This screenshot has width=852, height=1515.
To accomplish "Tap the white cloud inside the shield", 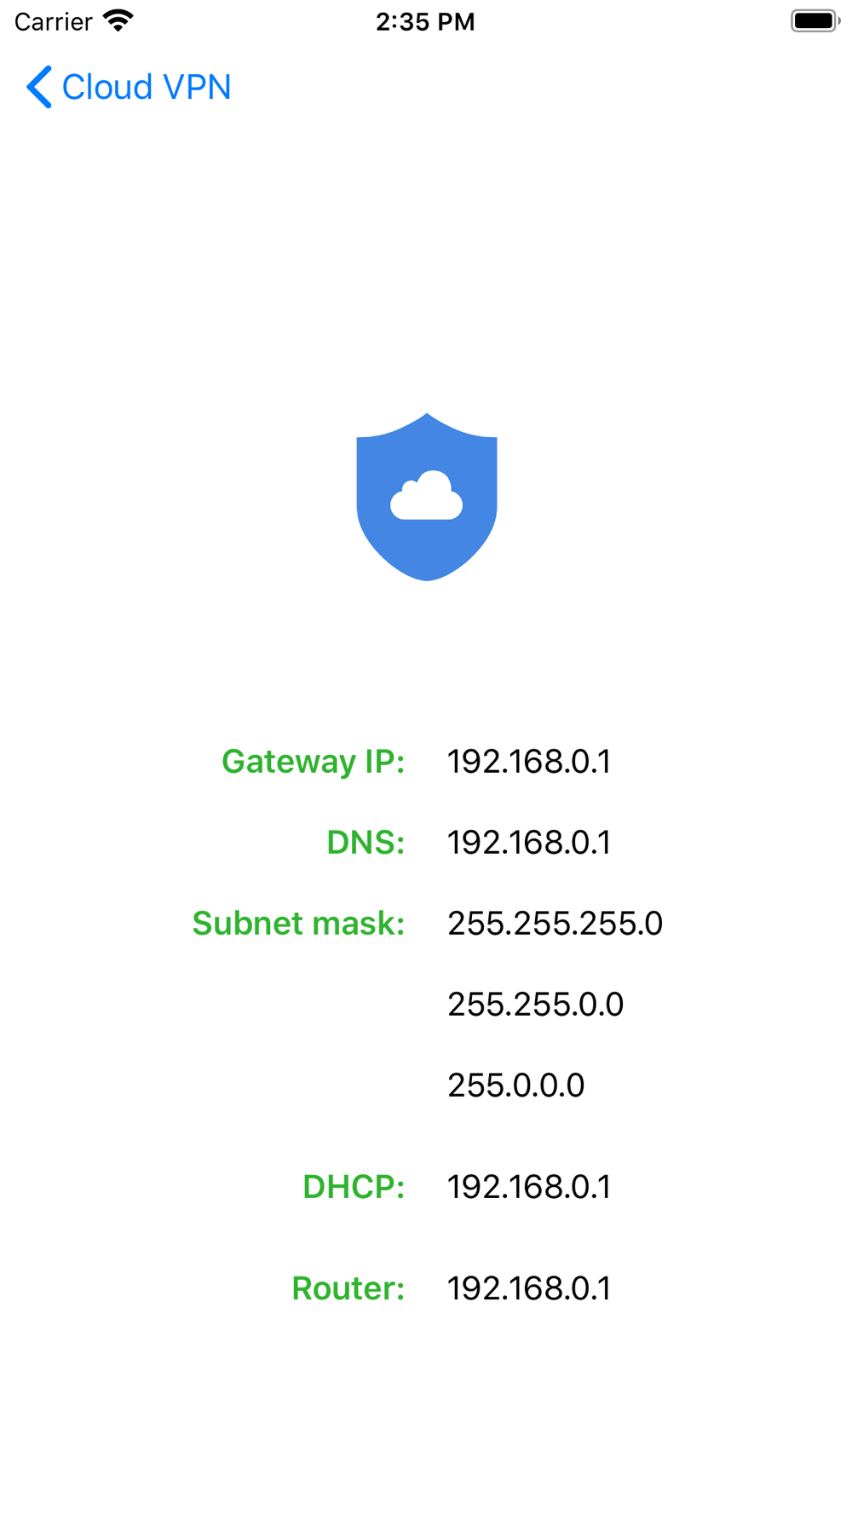I will pos(427,495).
